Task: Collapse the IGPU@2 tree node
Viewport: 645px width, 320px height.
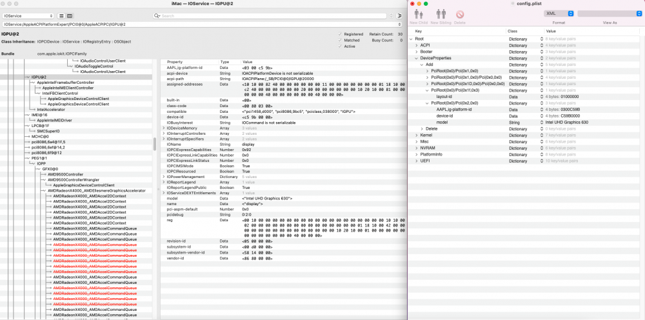Action: coord(28,77)
